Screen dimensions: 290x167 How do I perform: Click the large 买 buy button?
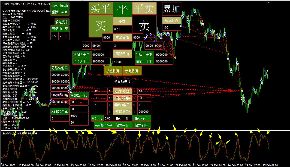click(x=101, y=26)
